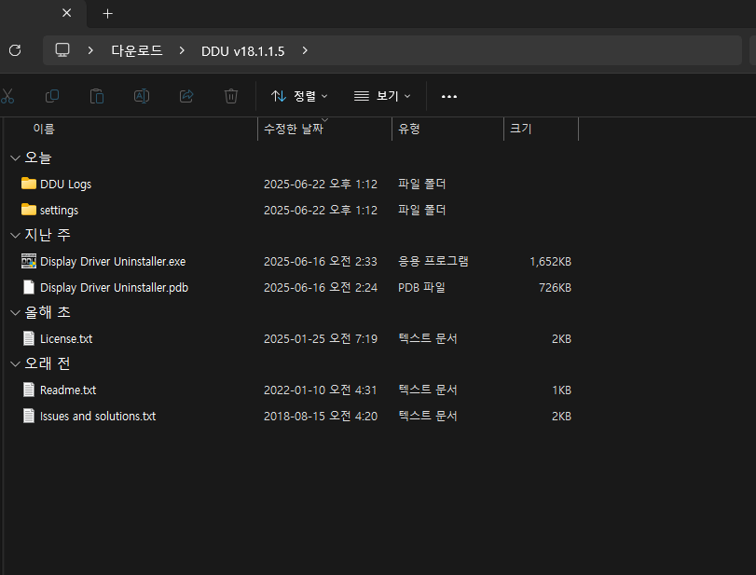Select Issues and solutions.txt file name
The width and height of the screenshot is (756, 575).
(98, 416)
